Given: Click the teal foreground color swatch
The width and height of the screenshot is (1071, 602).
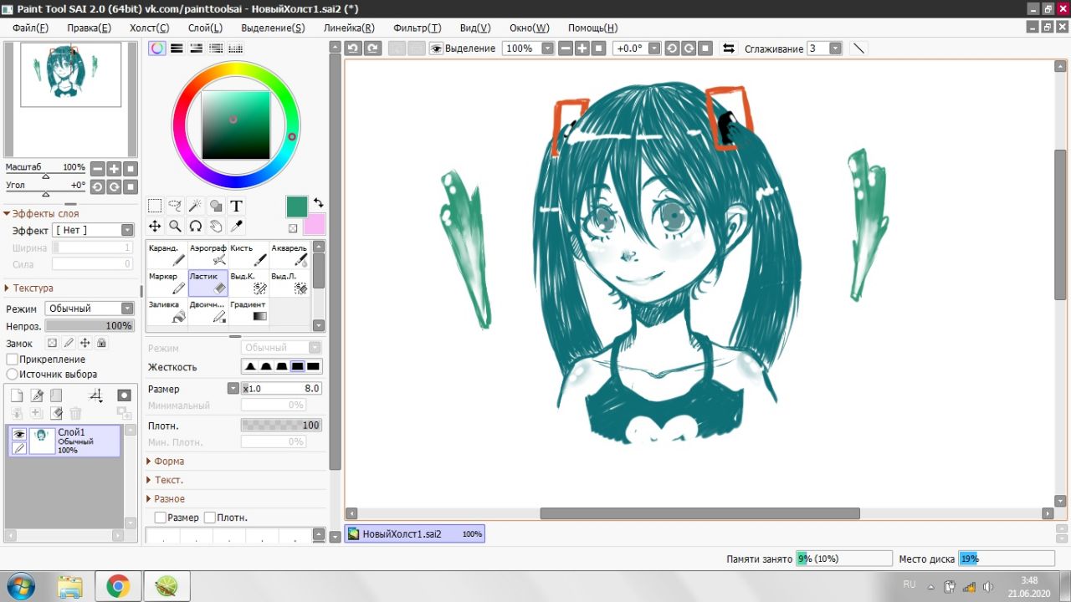Looking at the screenshot, I should click(x=297, y=206).
